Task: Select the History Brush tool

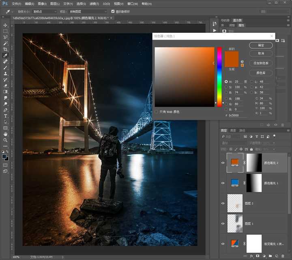Action: [x=5, y=80]
